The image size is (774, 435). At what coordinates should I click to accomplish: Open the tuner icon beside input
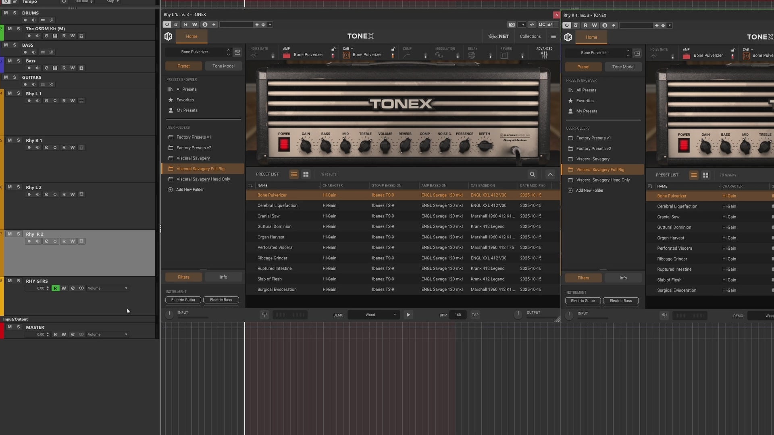click(x=264, y=315)
